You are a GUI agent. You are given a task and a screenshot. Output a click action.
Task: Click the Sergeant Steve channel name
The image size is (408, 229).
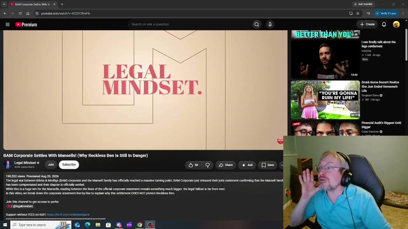[x=370, y=95]
